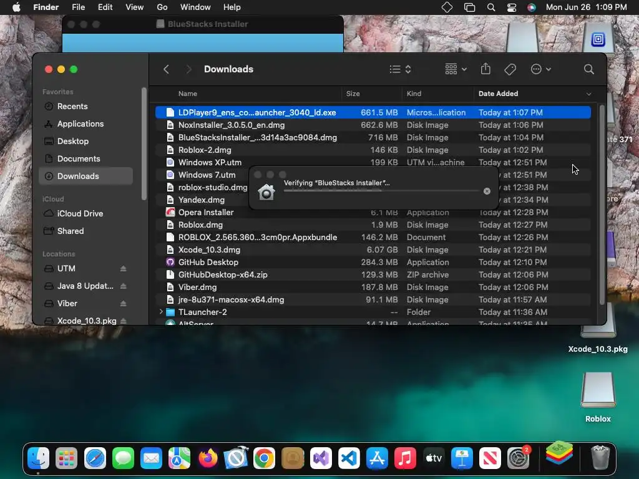
Task: Select Xcode_10.3.dmg file
Action: point(373,249)
